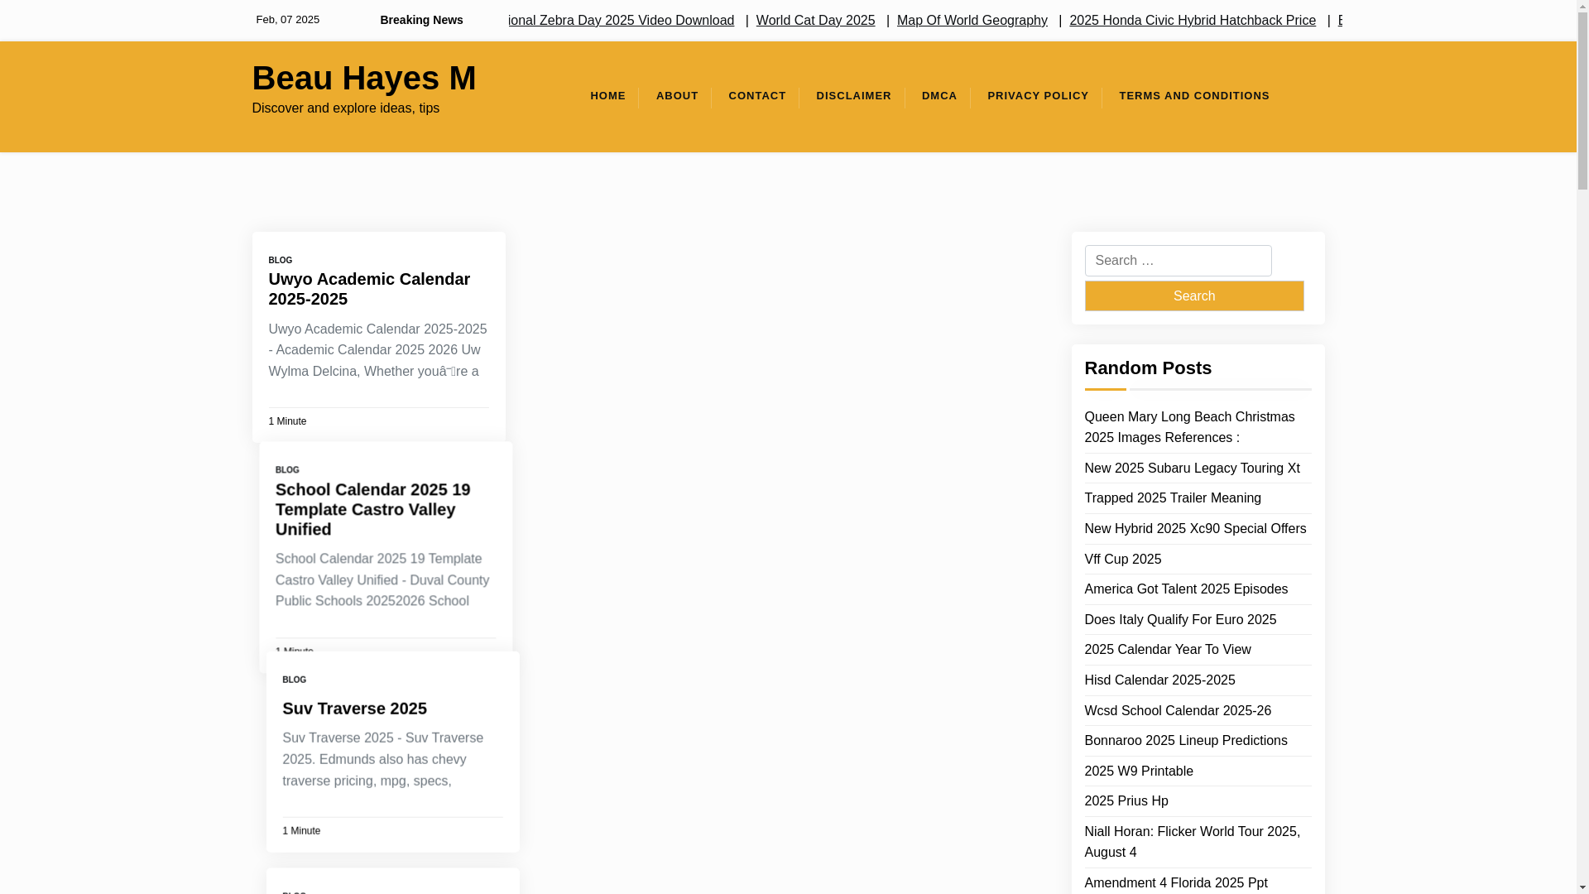This screenshot has width=1589, height=894.
Task: Open New 2025 Subaru Legacy Touring Xt
Action: pyautogui.click(x=1192, y=468)
